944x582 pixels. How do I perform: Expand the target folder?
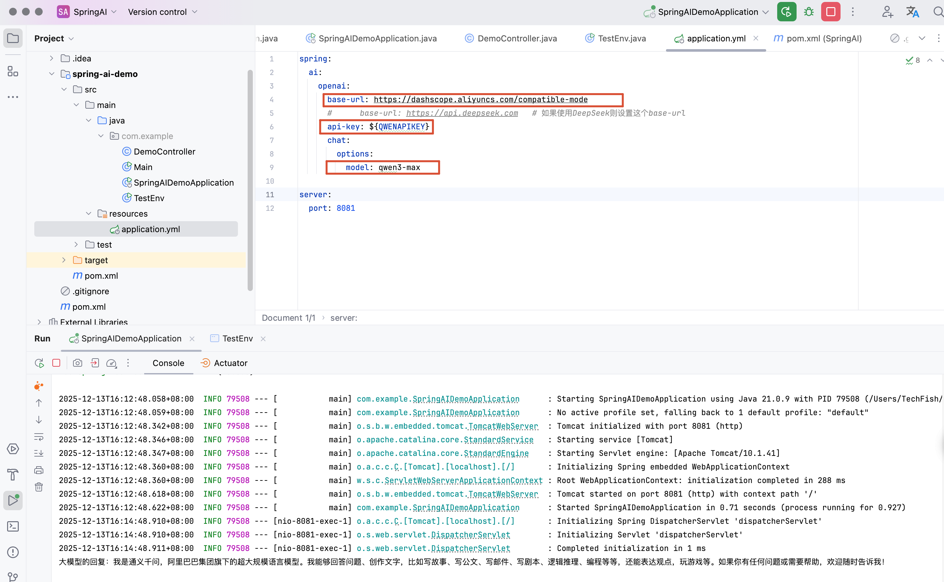coord(64,260)
